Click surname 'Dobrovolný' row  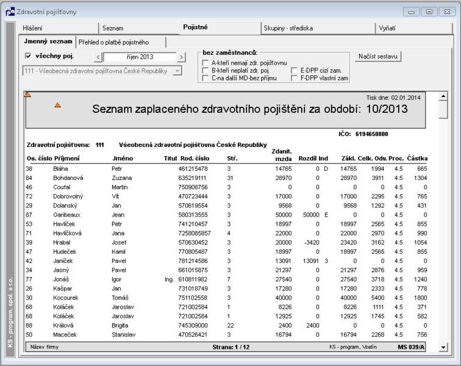click(68, 196)
